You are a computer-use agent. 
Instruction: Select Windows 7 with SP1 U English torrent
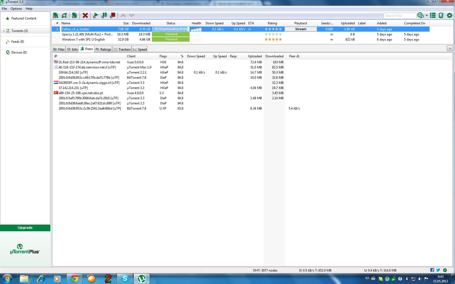[x=240, y=39]
